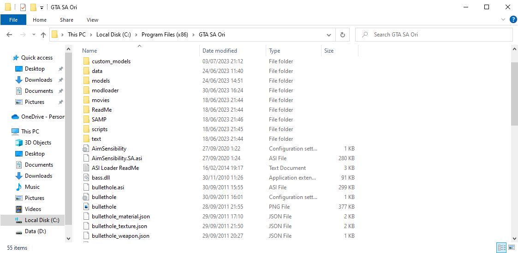Viewport: 518px width, 253px height.
Task: Click This PC in the address path
Action: pyautogui.click(x=77, y=34)
